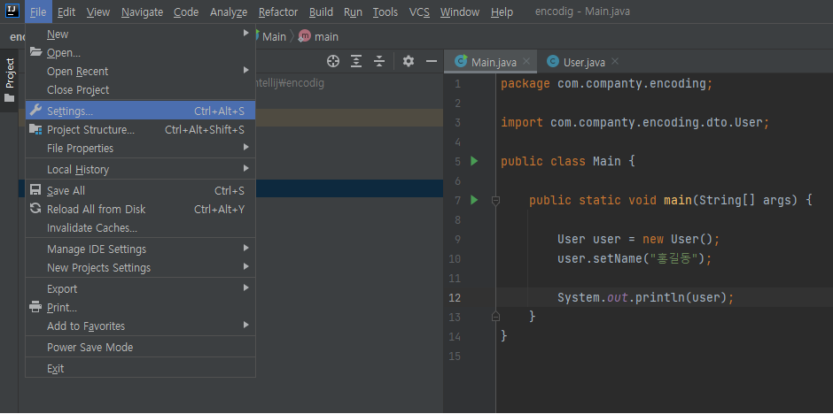
Task: Open the Tools menu
Action: (x=385, y=11)
